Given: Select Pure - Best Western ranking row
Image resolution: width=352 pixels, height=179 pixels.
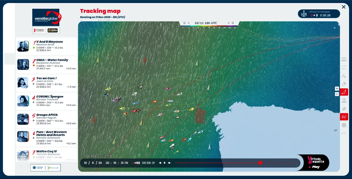Looking at the screenshot, I should pyautogui.click(x=46, y=137).
